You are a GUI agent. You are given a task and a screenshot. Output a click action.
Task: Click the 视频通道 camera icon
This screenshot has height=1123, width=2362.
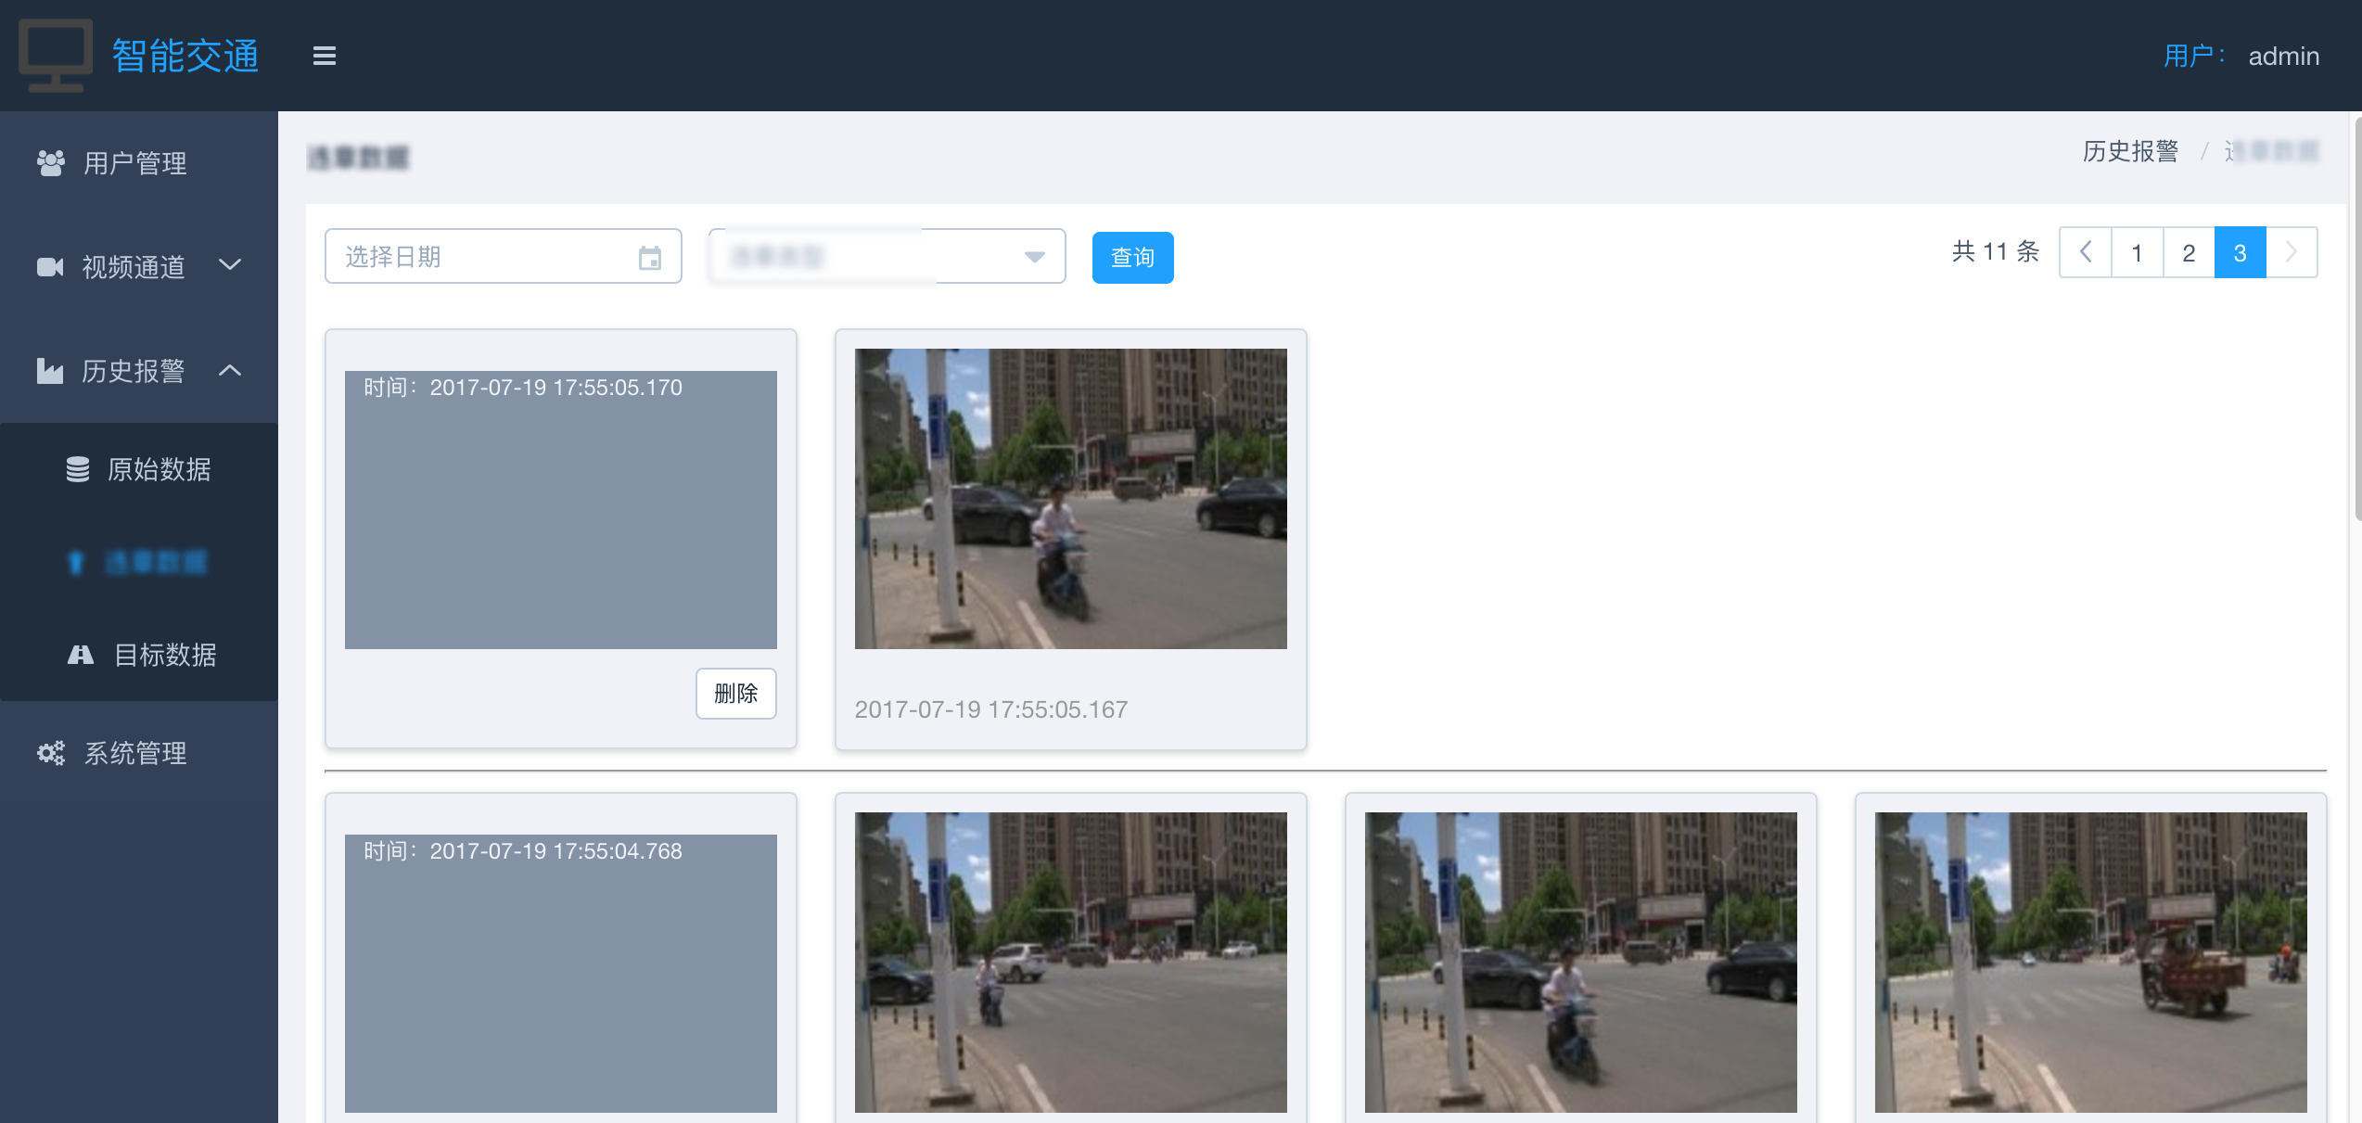pyautogui.click(x=50, y=267)
